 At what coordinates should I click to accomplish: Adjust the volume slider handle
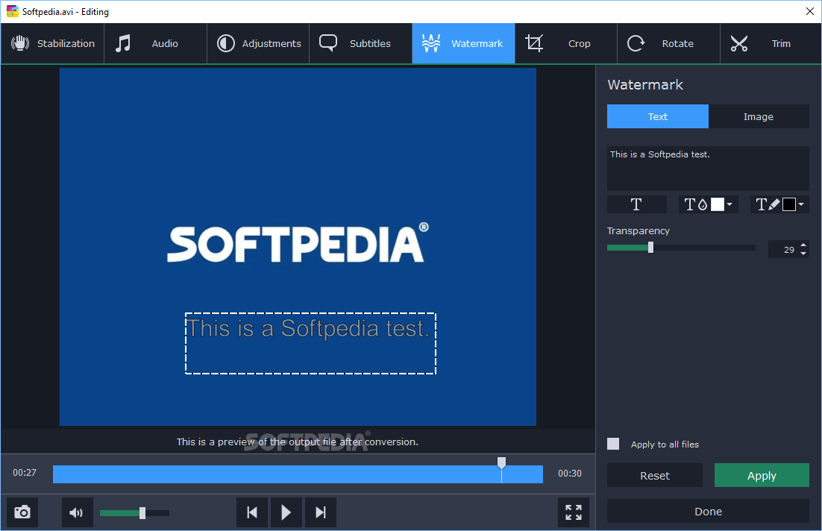pos(142,512)
